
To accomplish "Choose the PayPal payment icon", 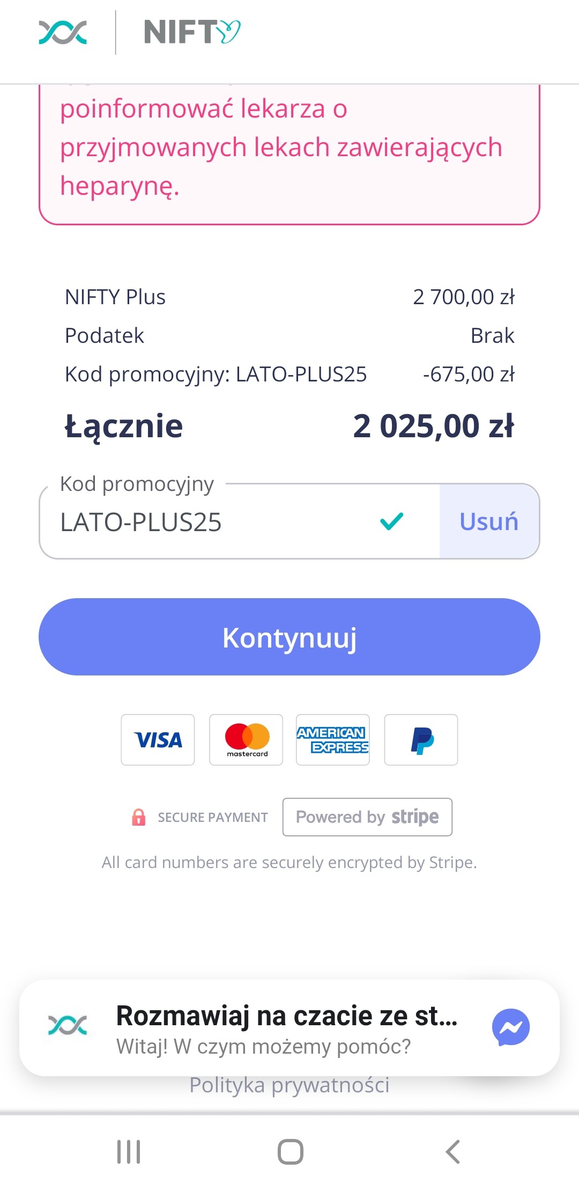I will 421,740.
